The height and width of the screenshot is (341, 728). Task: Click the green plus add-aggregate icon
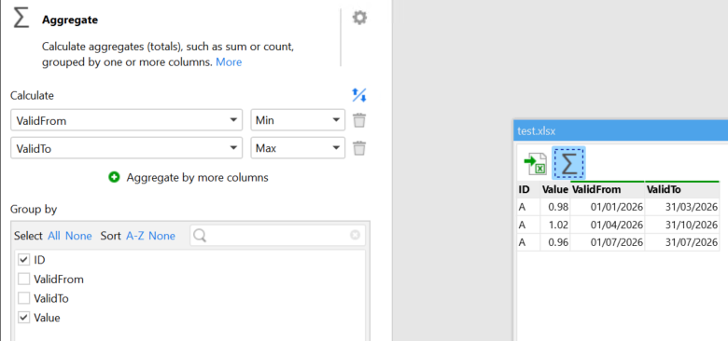(114, 177)
